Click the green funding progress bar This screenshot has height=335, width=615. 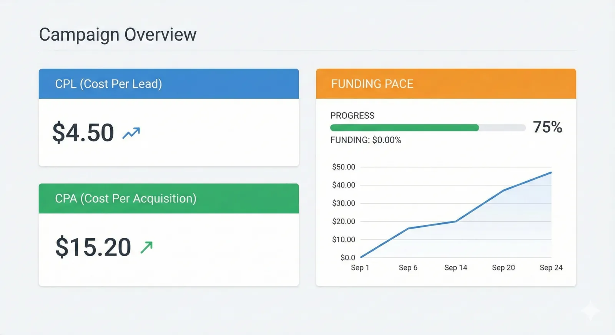[x=404, y=128]
